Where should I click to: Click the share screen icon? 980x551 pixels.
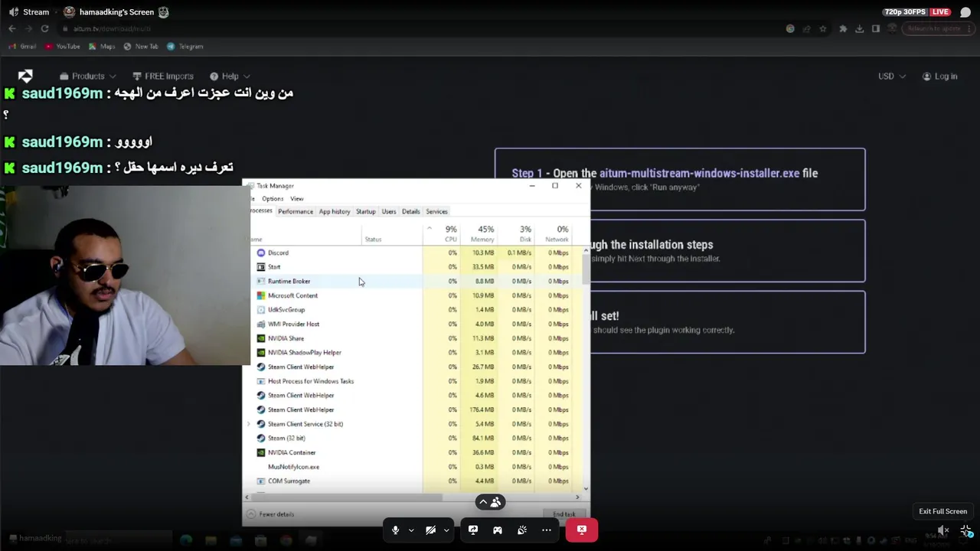(473, 530)
